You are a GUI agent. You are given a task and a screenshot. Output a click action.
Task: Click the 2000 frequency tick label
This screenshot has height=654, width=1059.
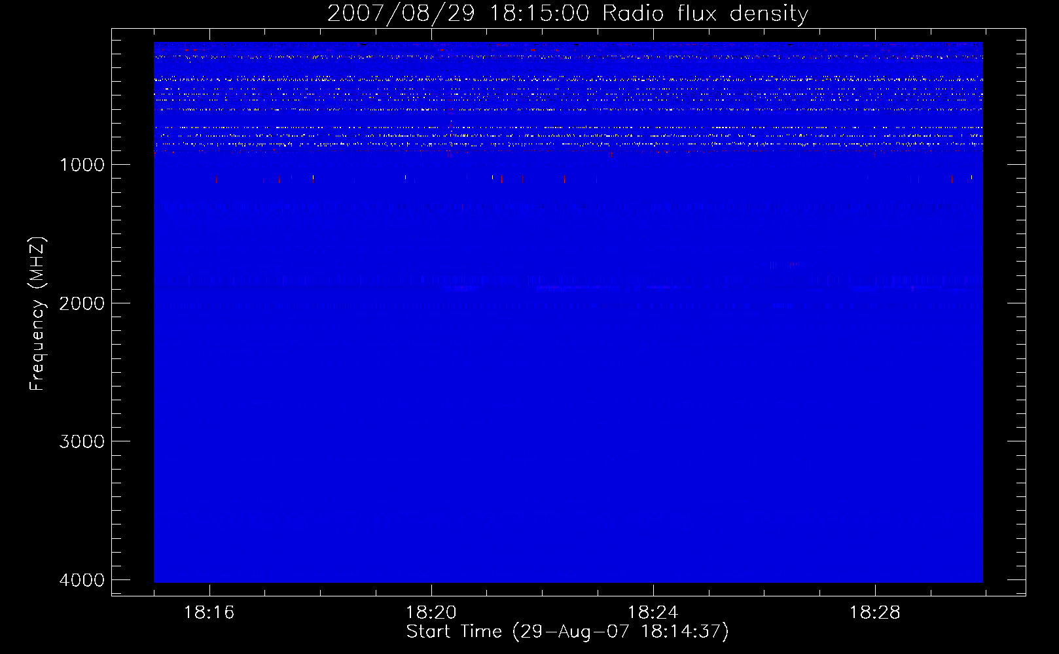pyautogui.click(x=82, y=303)
